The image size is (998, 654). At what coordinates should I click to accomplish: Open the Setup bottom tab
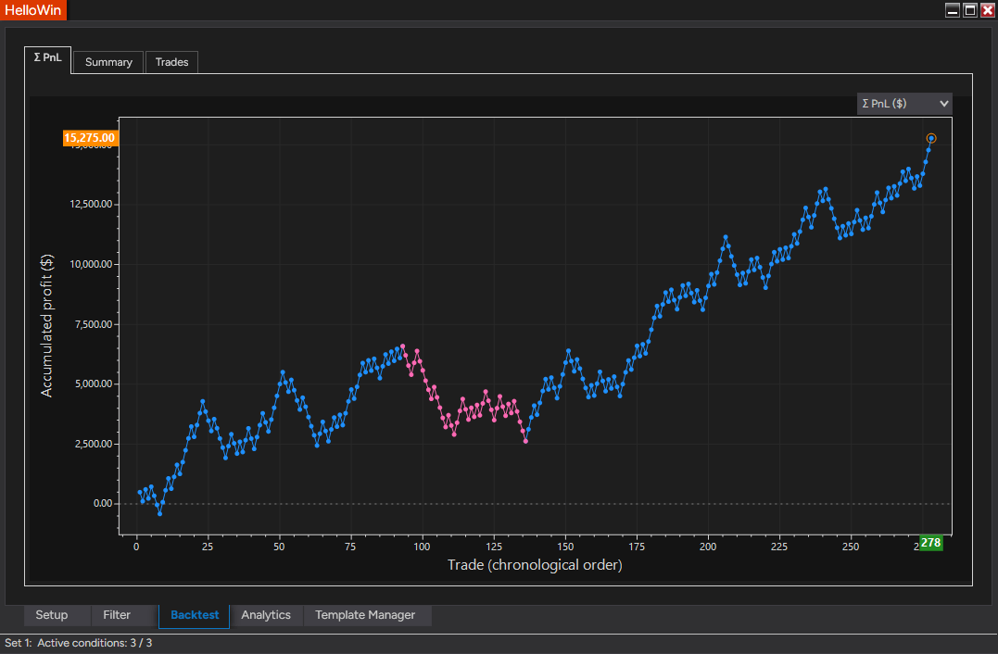coord(52,615)
